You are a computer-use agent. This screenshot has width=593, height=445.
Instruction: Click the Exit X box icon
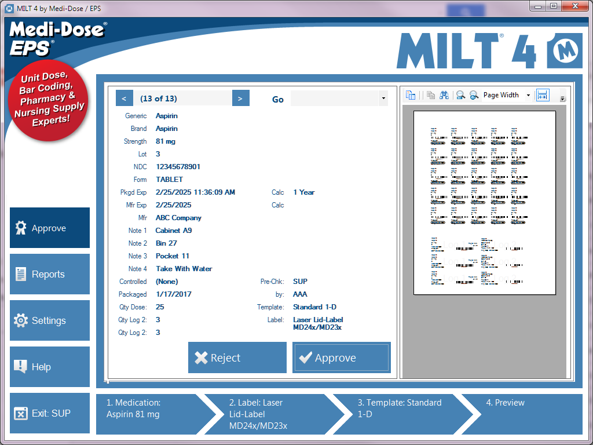[x=21, y=413]
